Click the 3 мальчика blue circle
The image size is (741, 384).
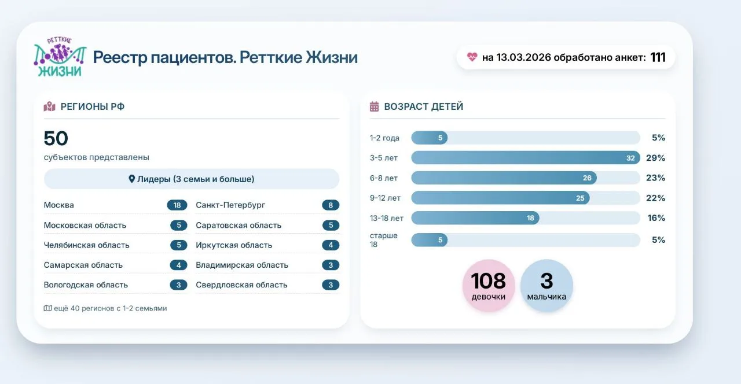[546, 286]
